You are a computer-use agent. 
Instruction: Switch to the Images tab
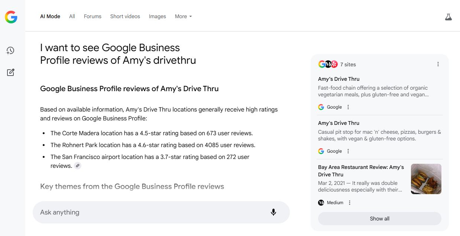pos(158,16)
